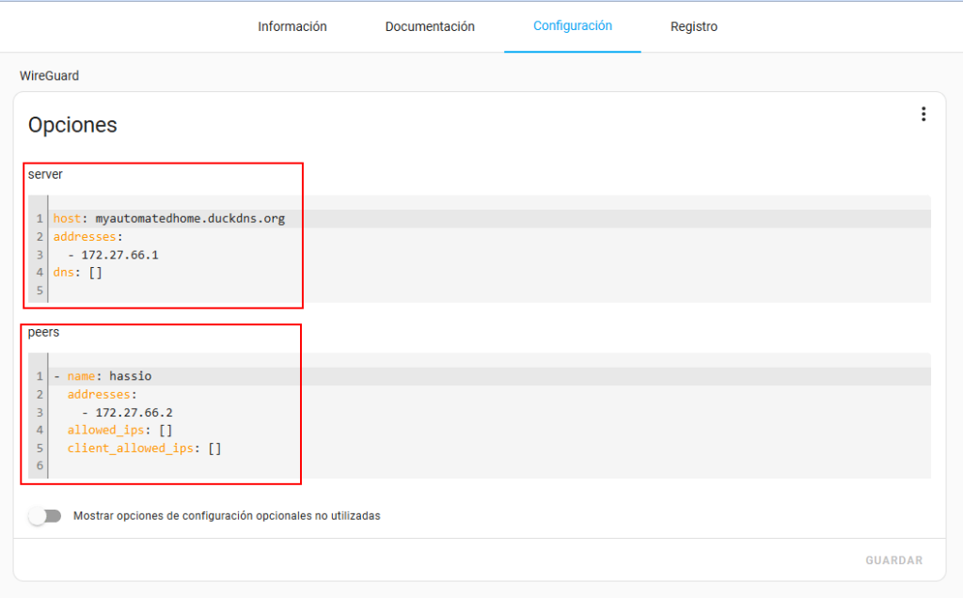The width and height of the screenshot is (963, 598).
Task: Toggle showing unused optional configuration options
Action: (44, 516)
